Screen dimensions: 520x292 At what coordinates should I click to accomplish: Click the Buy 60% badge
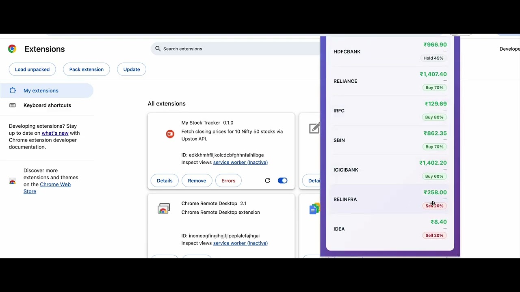(x=434, y=176)
